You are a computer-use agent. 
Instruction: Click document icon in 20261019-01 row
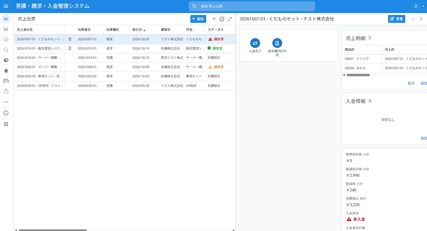point(70,48)
